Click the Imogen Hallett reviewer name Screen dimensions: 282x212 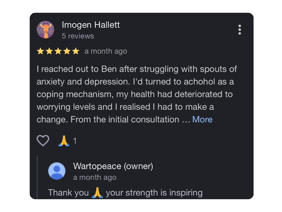coord(91,25)
